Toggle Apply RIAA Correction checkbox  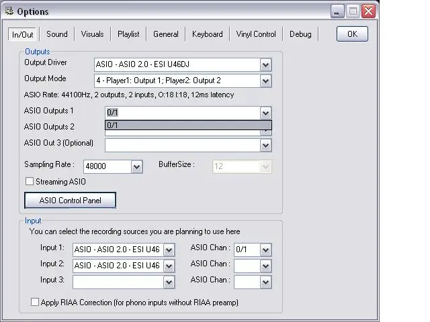(35, 303)
